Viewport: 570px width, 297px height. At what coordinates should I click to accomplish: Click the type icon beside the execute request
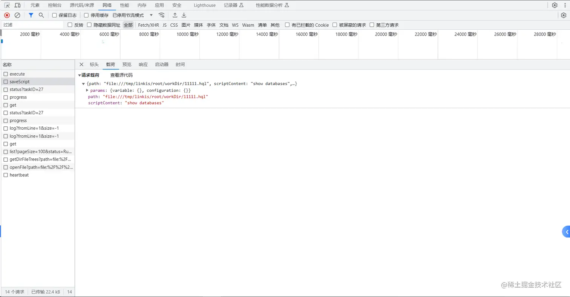coord(6,74)
